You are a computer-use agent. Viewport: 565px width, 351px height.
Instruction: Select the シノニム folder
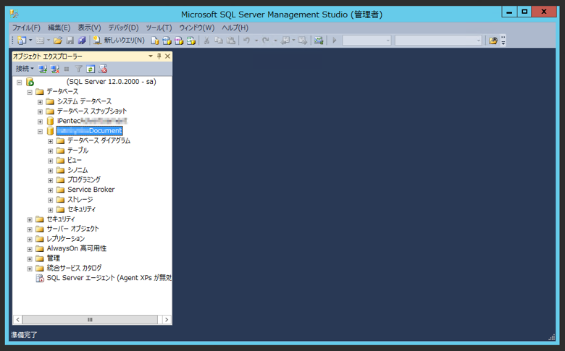78,170
